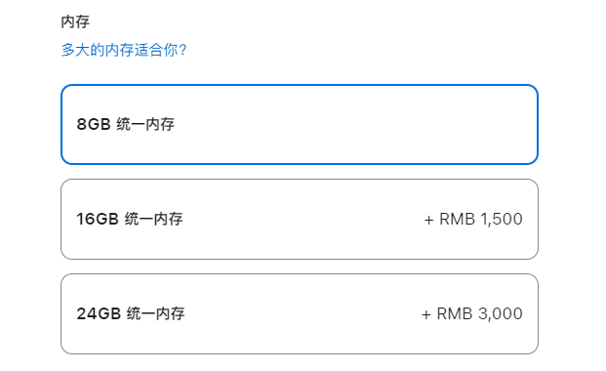This screenshot has height=371, width=606.
Task: Click the question mark in the memory help link
Action: (x=182, y=50)
